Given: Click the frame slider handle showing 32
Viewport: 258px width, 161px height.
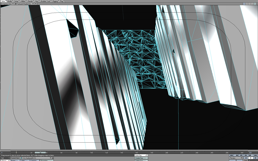Looking at the screenshot, I should [40, 152].
